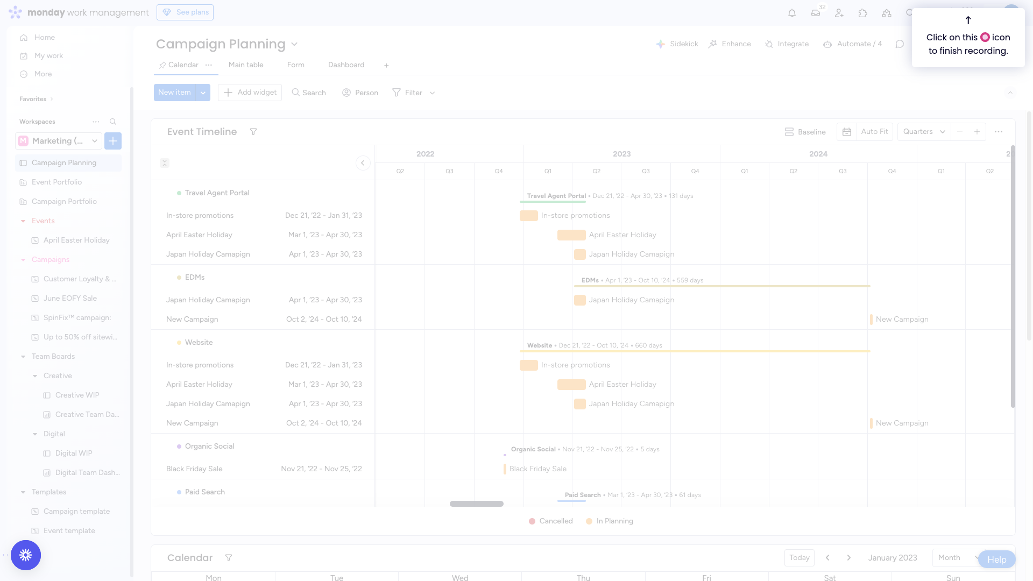The height and width of the screenshot is (581, 1033).
Task: Click the Add widget button
Action: pos(250,93)
